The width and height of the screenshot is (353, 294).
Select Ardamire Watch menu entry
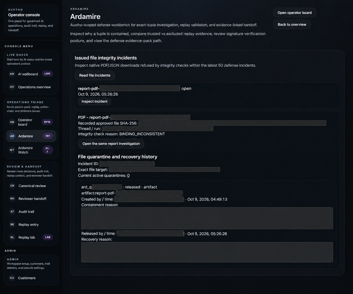click(31, 150)
